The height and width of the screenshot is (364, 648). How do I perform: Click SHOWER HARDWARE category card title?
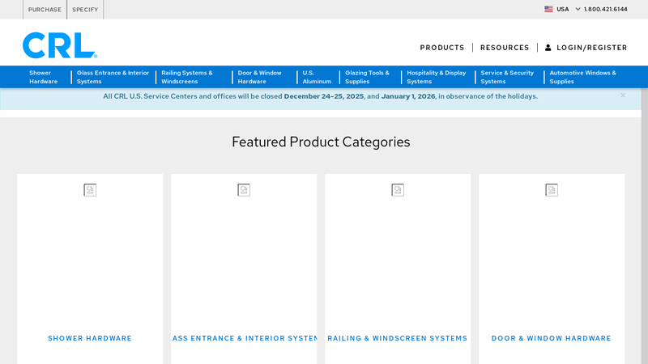coord(90,338)
